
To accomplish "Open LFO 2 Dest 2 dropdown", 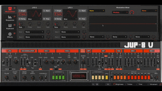I will click(x=34, y=37).
